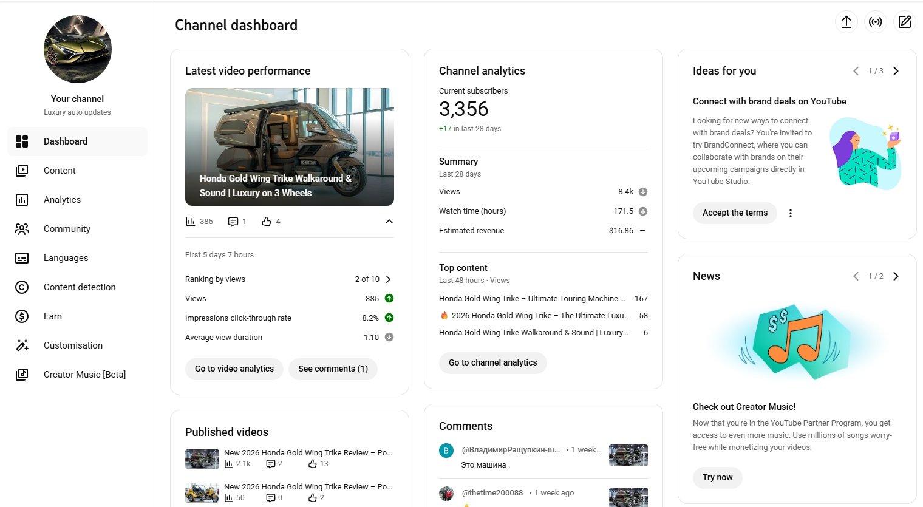Open Analytics in the sidebar

coord(62,200)
